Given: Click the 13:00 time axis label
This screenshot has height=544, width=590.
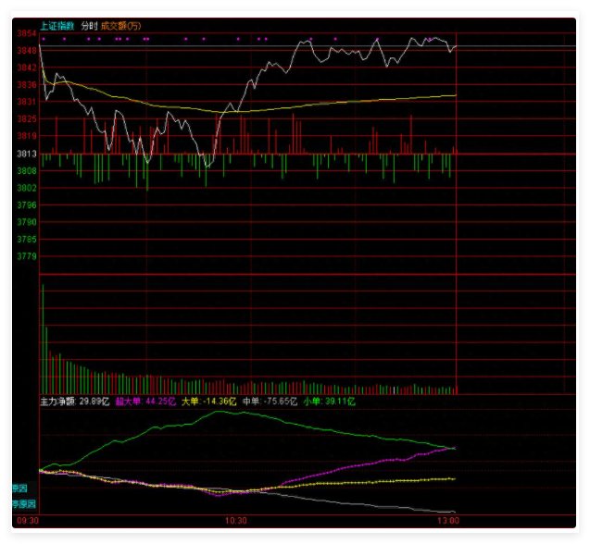Looking at the screenshot, I should tap(449, 521).
